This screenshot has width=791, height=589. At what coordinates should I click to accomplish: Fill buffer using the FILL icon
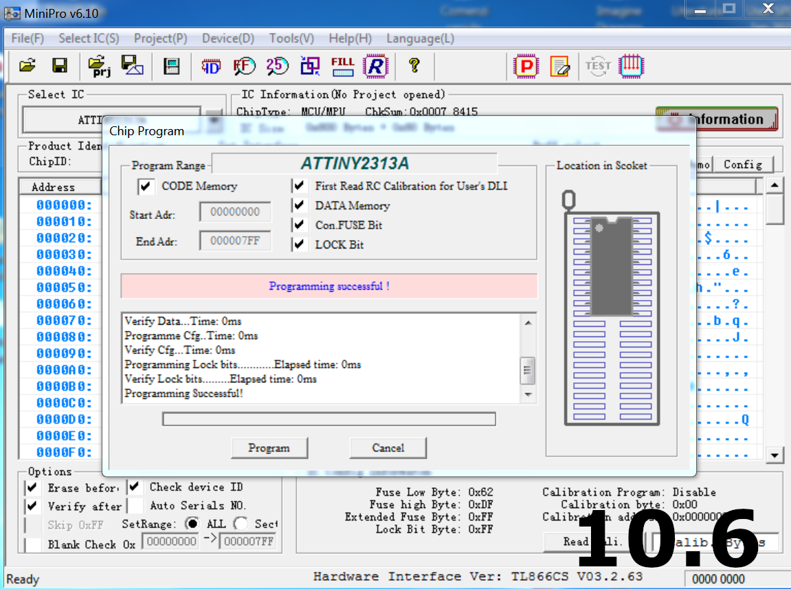click(x=342, y=66)
